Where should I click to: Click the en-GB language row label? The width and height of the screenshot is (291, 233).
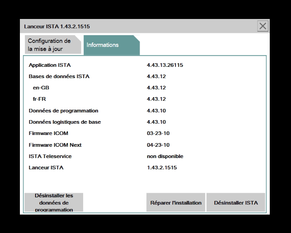41,88
